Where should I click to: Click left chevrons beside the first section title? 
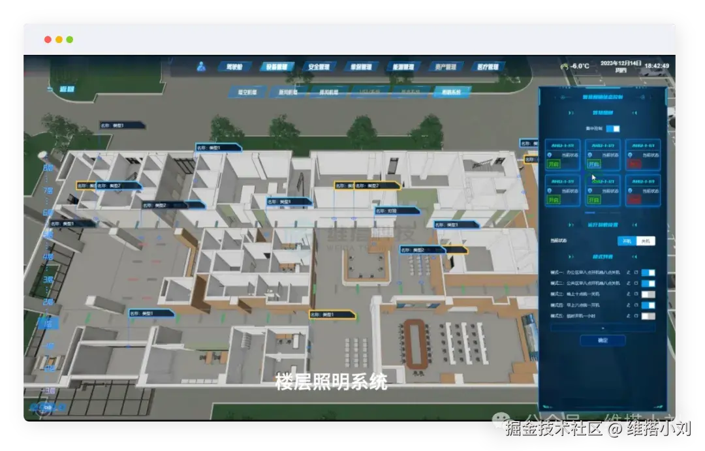[x=571, y=113]
